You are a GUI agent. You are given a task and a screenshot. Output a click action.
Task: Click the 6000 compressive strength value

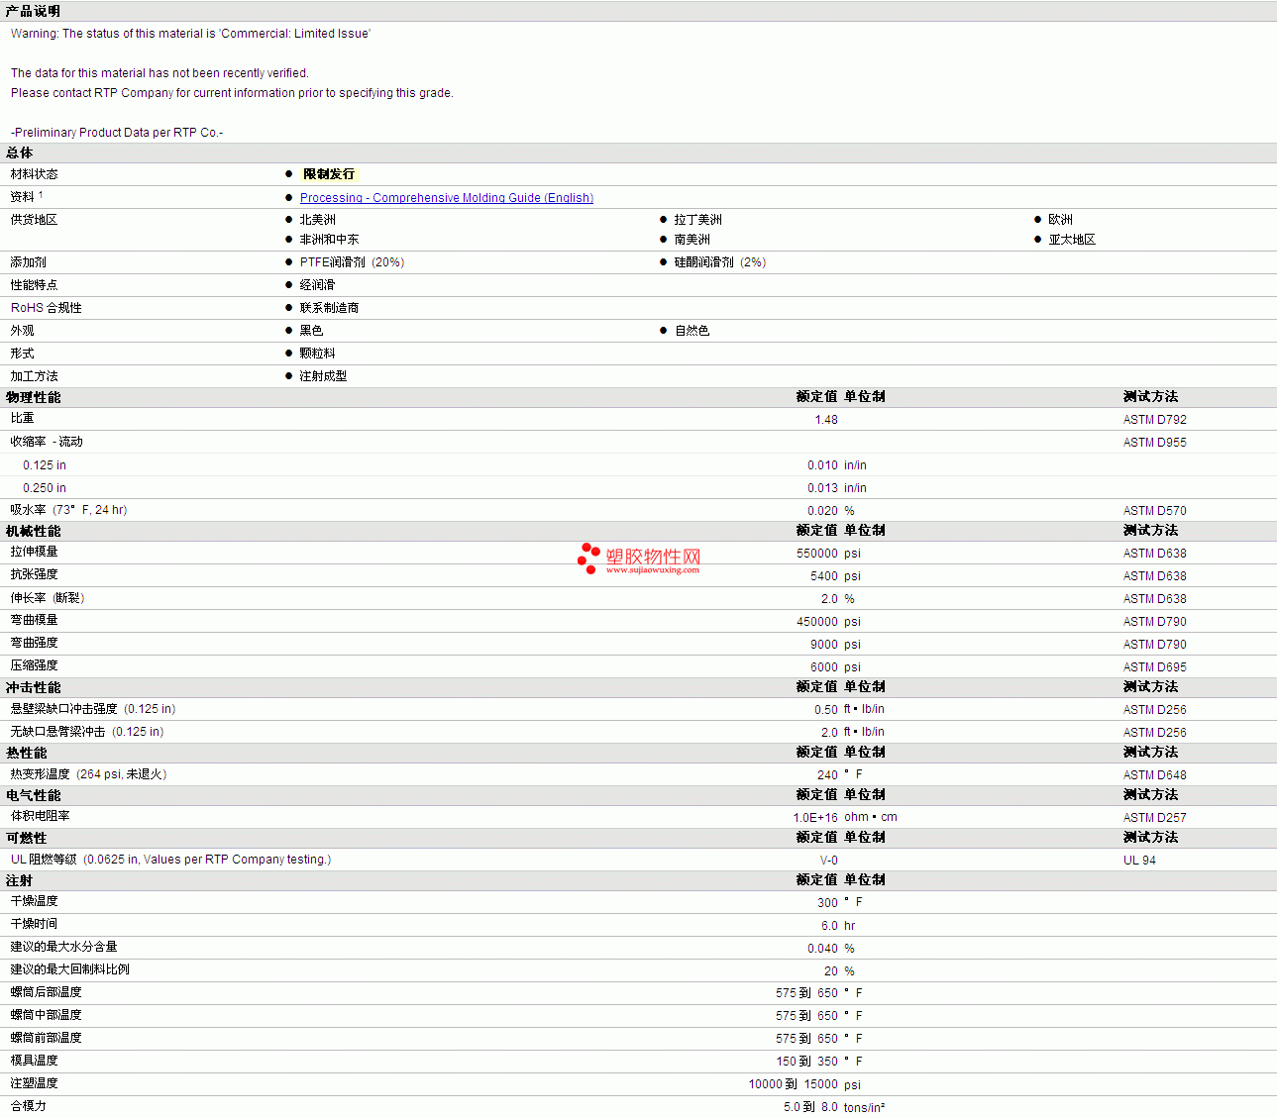pos(824,667)
